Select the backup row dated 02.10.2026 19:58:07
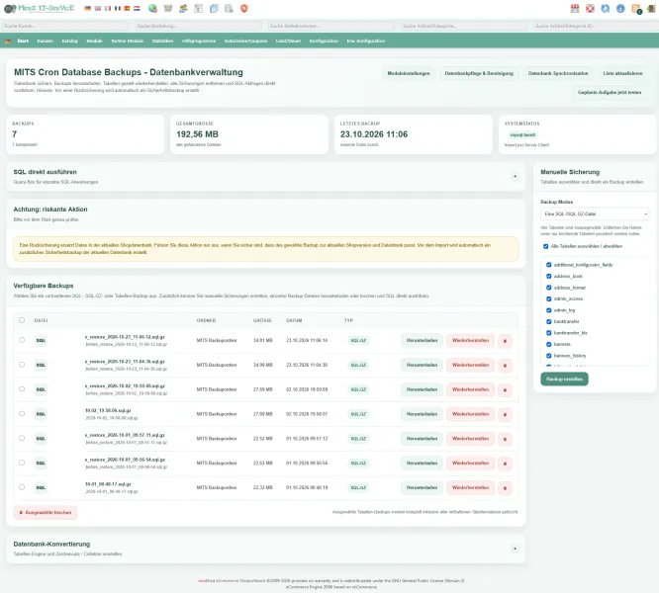Screen dimensions: 659x593 coord(22,414)
